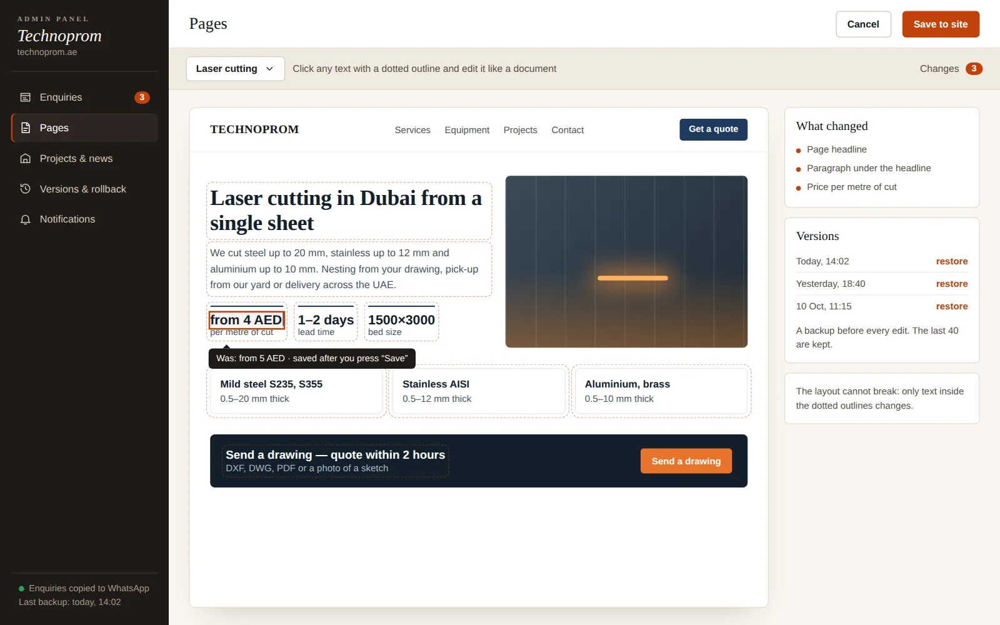Click the TECHNOPROM logo in preview

[x=254, y=129]
